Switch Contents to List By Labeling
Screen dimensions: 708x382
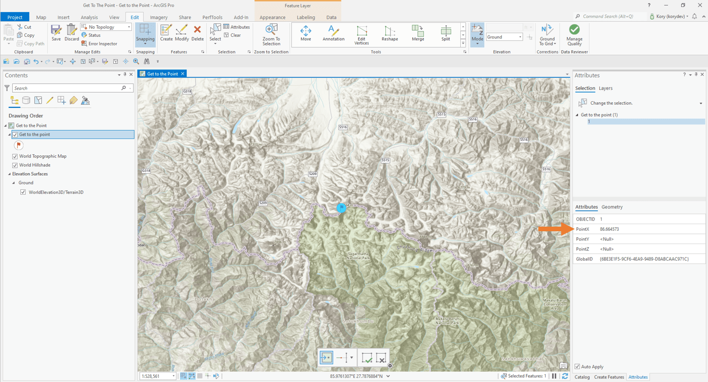click(x=73, y=100)
